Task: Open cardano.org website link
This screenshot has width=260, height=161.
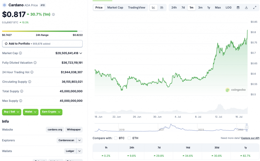Action: [x=55, y=130]
